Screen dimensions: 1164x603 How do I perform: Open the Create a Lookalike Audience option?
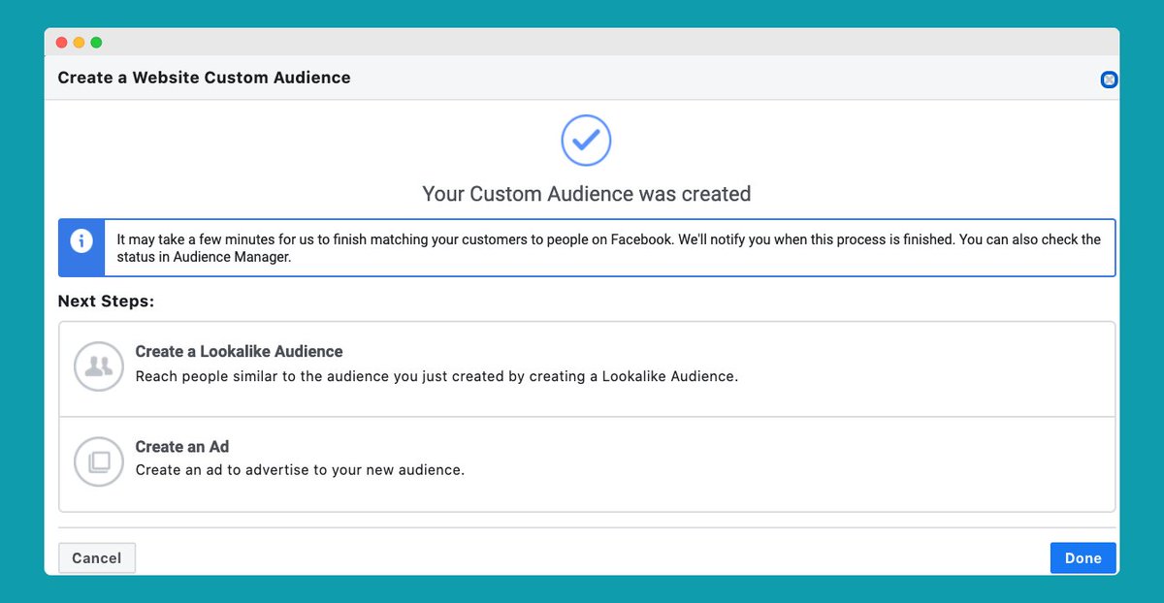tap(587, 369)
